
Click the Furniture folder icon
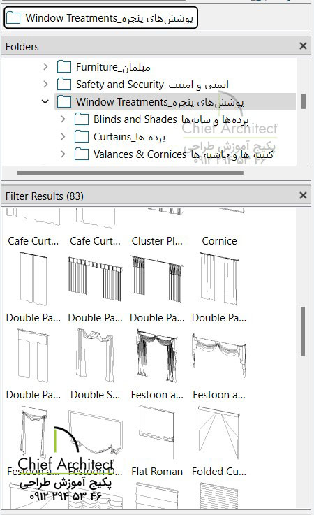click(64, 67)
